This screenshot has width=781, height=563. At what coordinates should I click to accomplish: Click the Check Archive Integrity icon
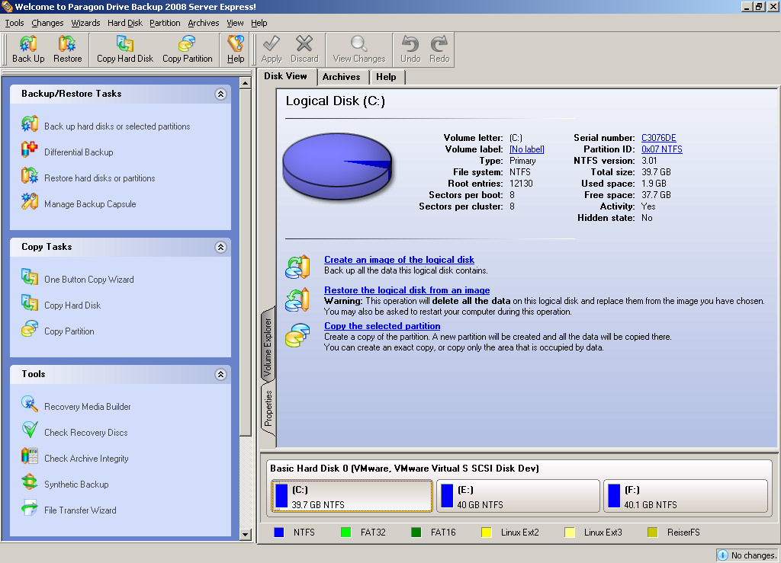pos(30,456)
